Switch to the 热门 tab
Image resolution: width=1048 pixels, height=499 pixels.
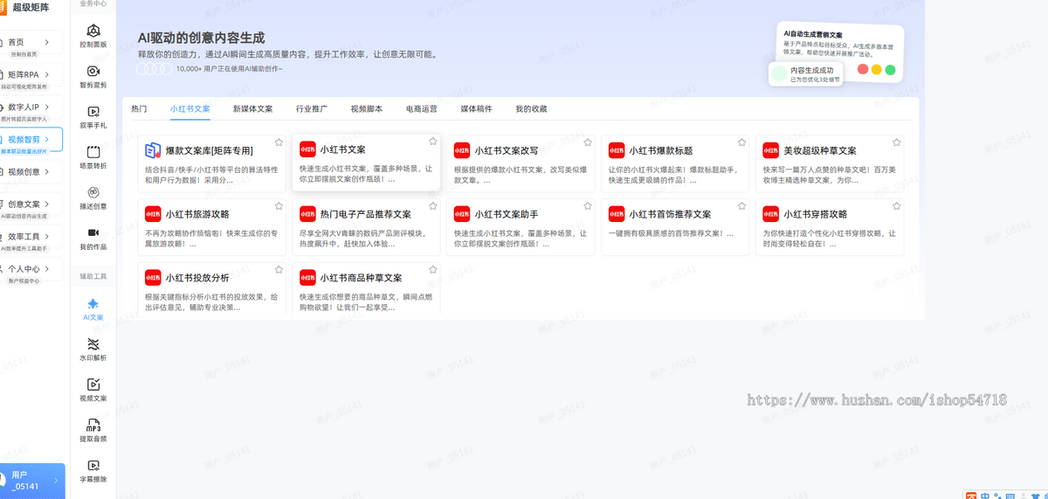(x=139, y=109)
